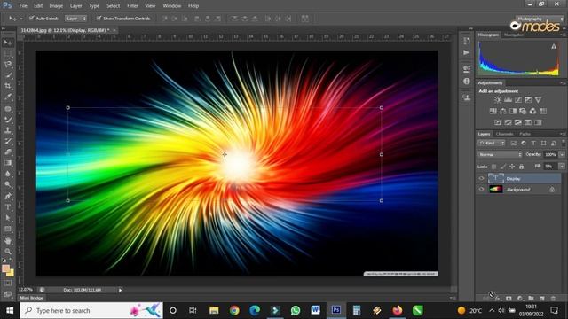Add a Vibrance adjustment
The height and width of the screenshot is (319, 568).
pyautogui.click(x=538, y=100)
